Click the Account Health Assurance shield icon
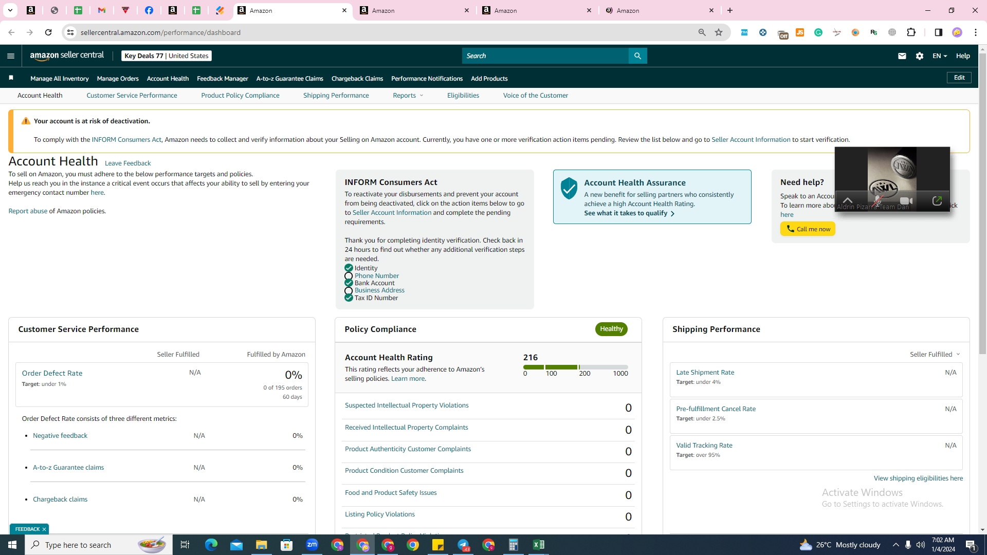Image resolution: width=987 pixels, height=555 pixels. (x=569, y=189)
